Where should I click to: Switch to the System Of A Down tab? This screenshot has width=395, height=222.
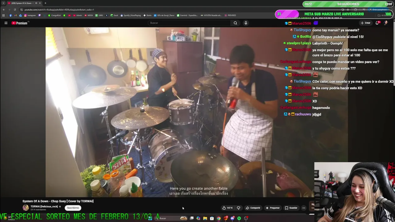pos(24,3)
